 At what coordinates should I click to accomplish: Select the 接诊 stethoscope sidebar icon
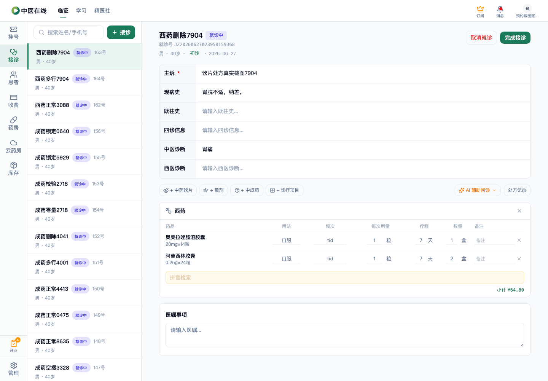pos(13,56)
